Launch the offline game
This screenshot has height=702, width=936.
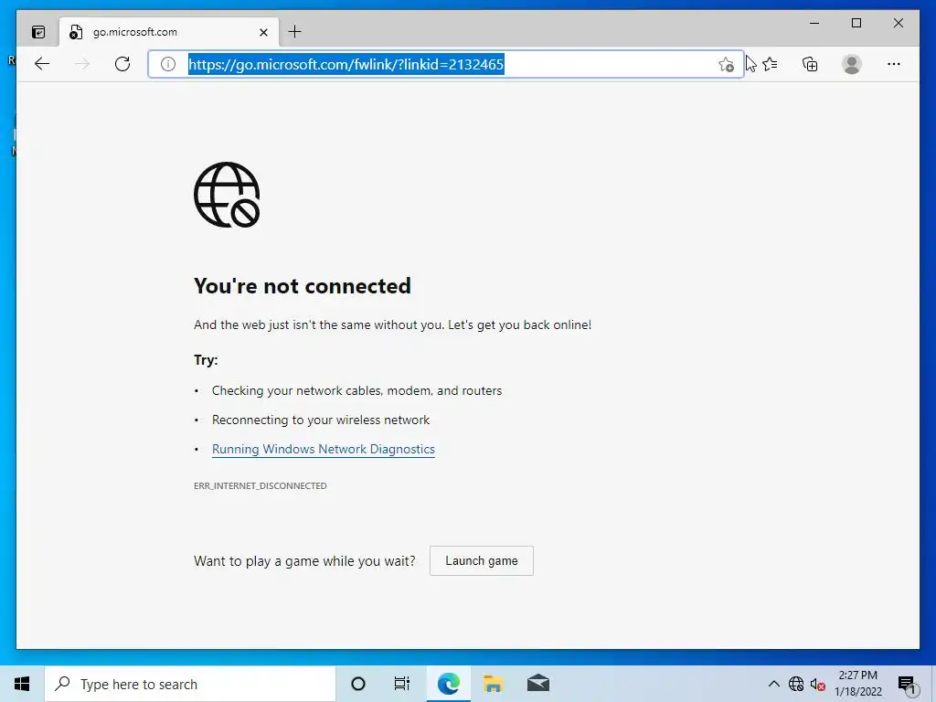482,560
